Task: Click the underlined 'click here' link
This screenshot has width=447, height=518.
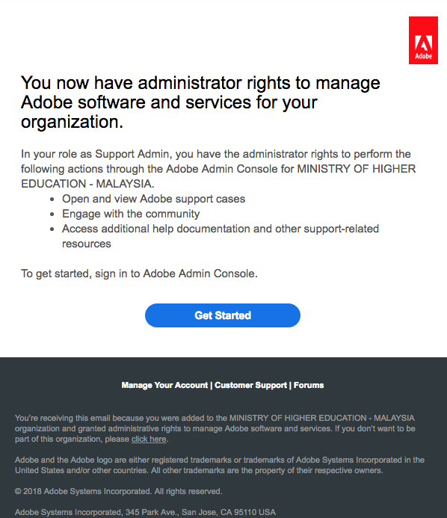Action: click(149, 439)
